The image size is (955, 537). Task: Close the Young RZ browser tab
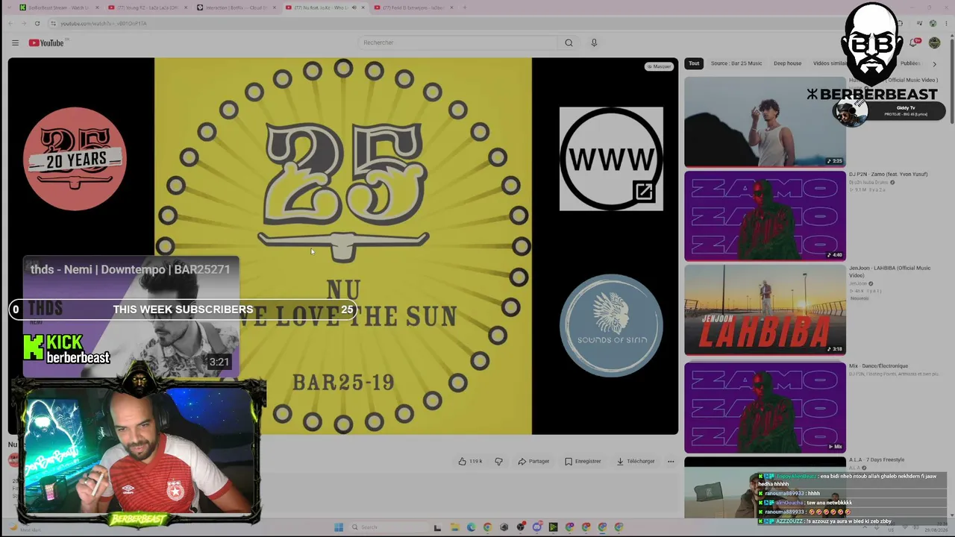click(184, 7)
